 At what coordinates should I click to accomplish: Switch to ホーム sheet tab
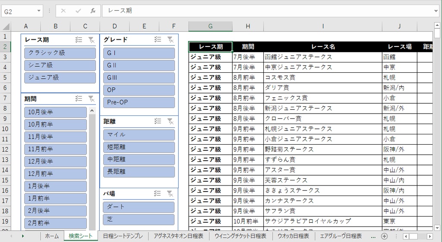[52, 236]
